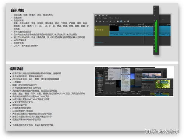Screen dimensions: 184x139
Task: Click bullet beginning "加载并播放复杂的MLT XML"
Action: (31, 99)
